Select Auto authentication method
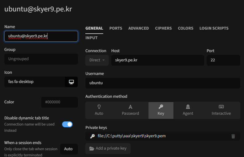This screenshot has width=244, height=157. pos(99,110)
